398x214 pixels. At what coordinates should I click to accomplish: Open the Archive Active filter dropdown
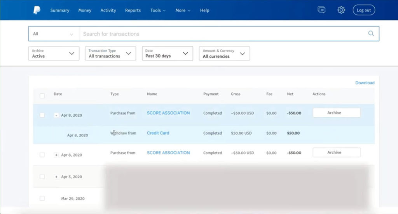coord(54,53)
